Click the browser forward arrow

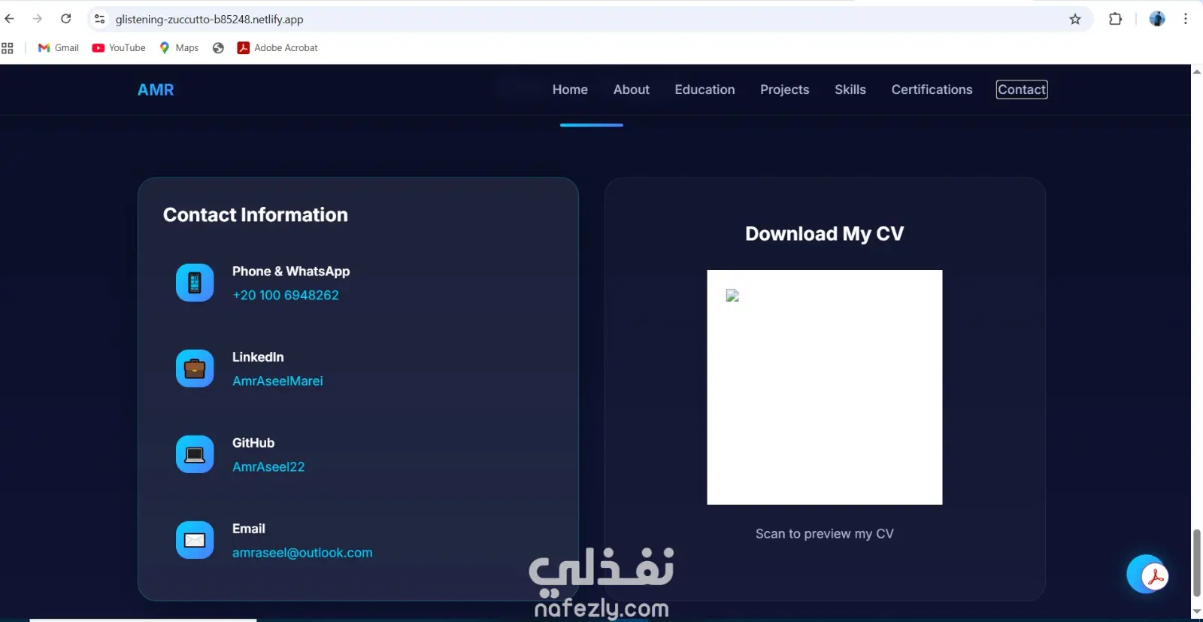(38, 19)
